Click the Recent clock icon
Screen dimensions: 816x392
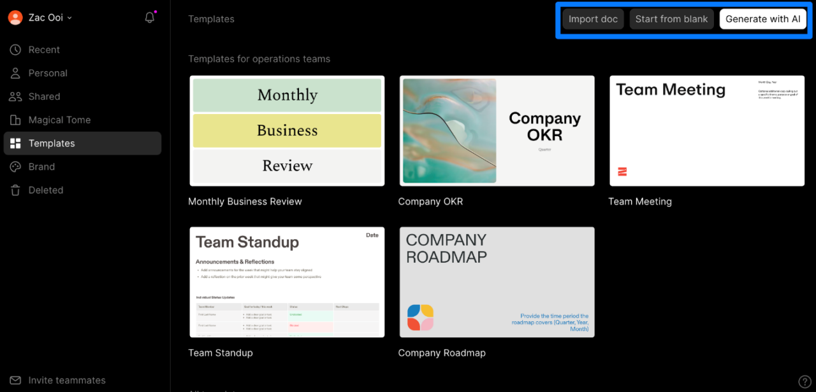pos(15,50)
